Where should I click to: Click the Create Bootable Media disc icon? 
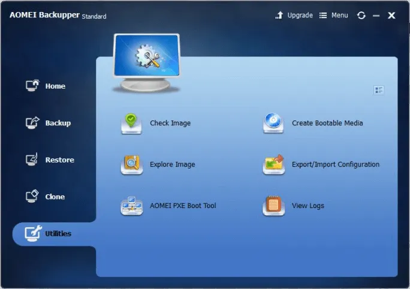coord(273,123)
